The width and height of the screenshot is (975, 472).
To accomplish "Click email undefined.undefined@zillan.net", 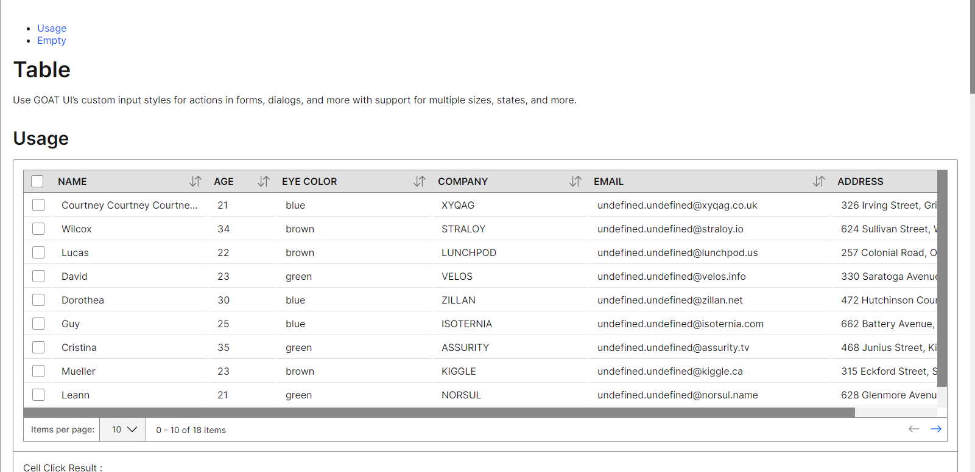I will coord(670,300).
